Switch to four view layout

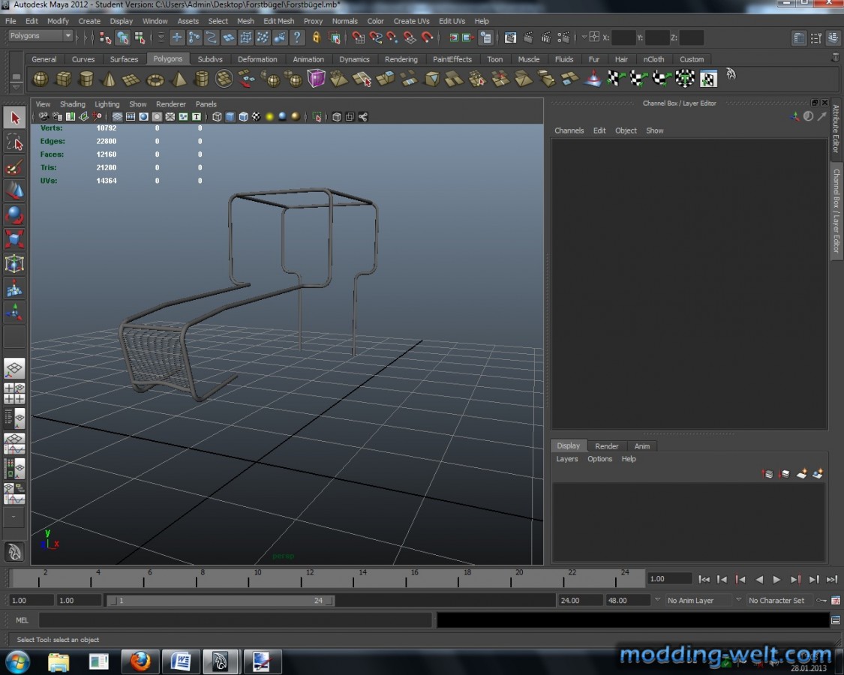click(14, 394)
